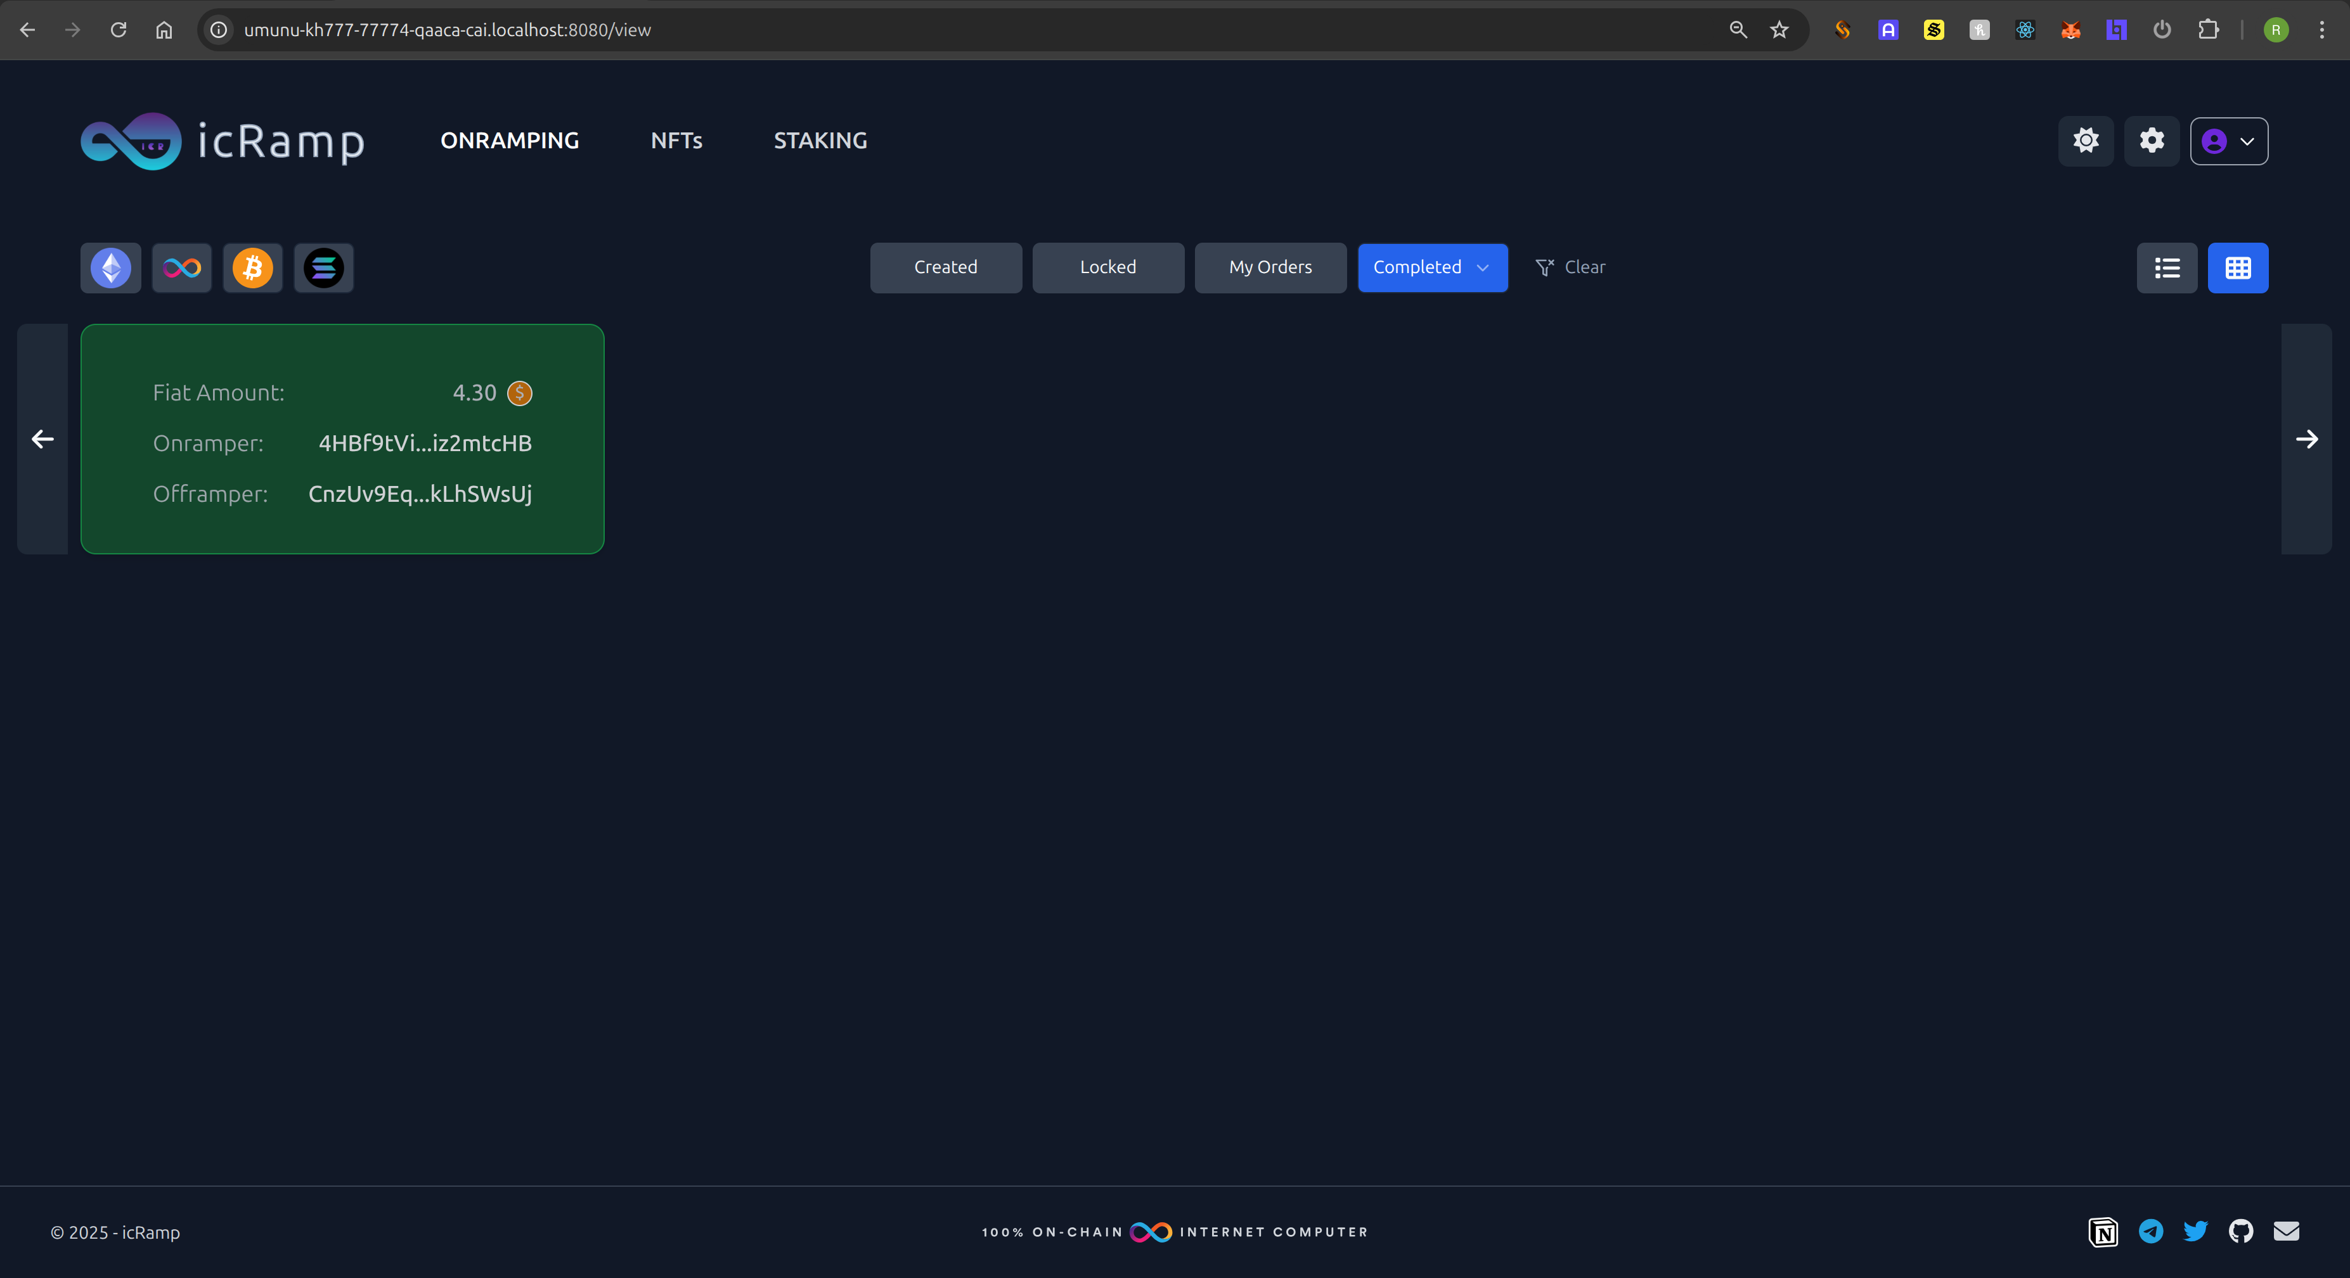Open the NFTs navigation tab
Screen dimensions: 2350x1278
676,141
